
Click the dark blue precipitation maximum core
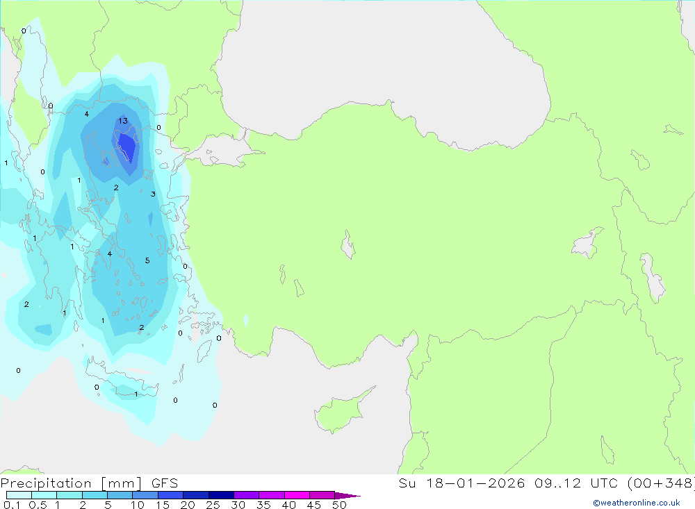128,147
